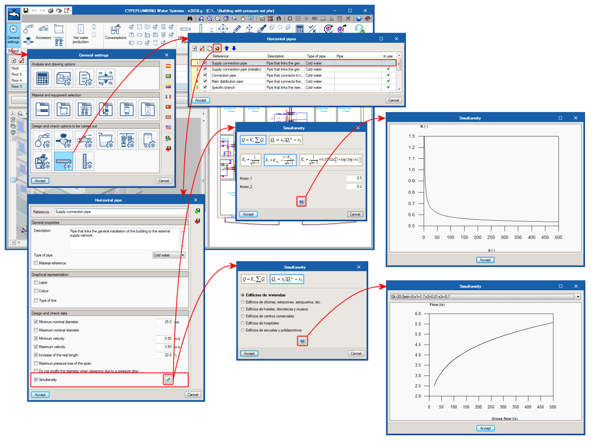Expand the flow curve dropdown in Simultaneity window

(x=578, y=296)
